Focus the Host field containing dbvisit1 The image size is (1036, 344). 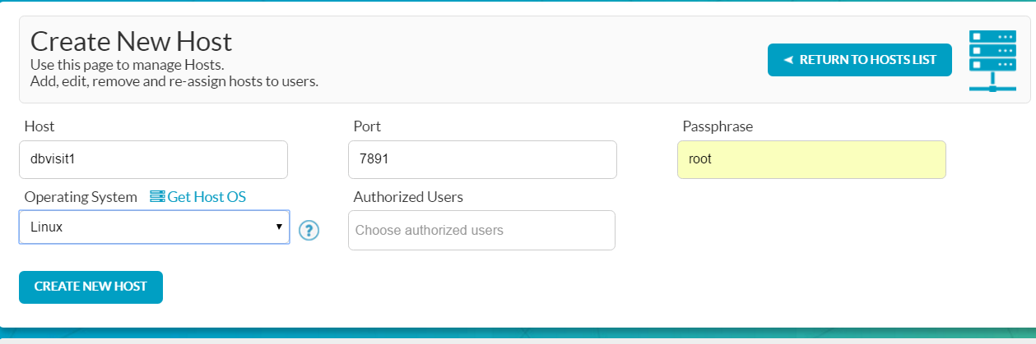coord(153,159)
